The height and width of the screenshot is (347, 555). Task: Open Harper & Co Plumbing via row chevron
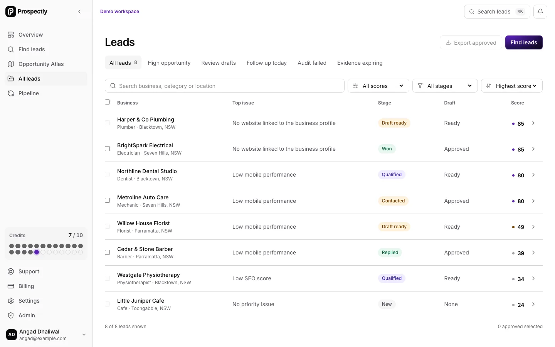(x=533, y=123)
